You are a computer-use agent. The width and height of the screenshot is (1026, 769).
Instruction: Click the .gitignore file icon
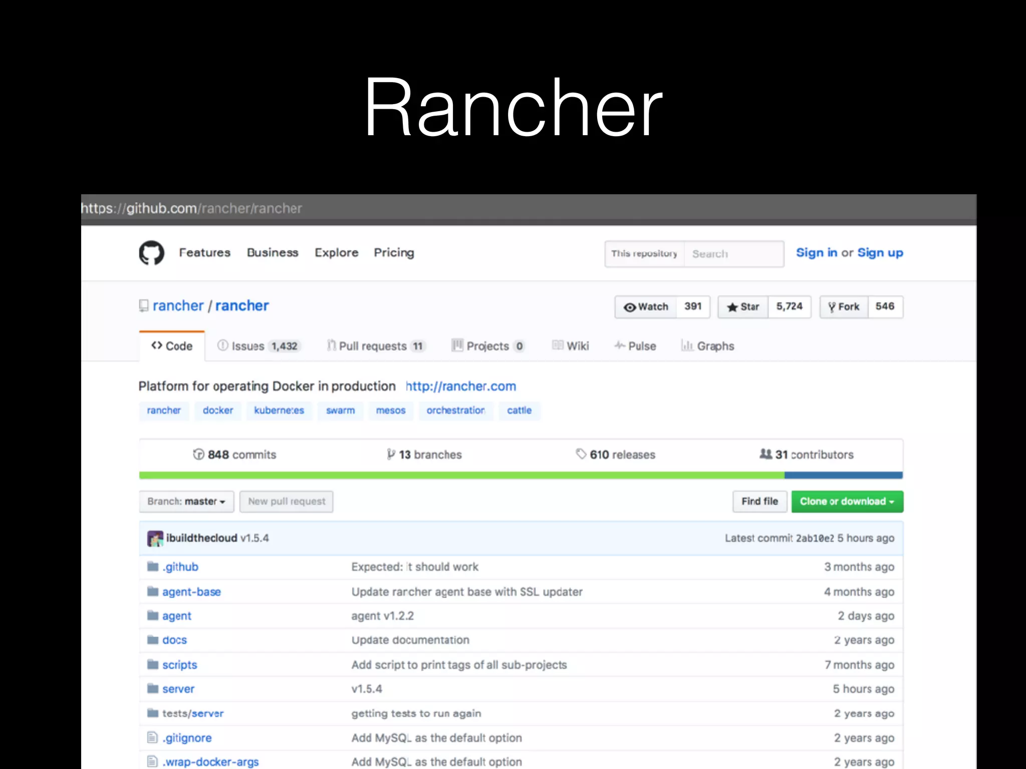coord(152,737)
